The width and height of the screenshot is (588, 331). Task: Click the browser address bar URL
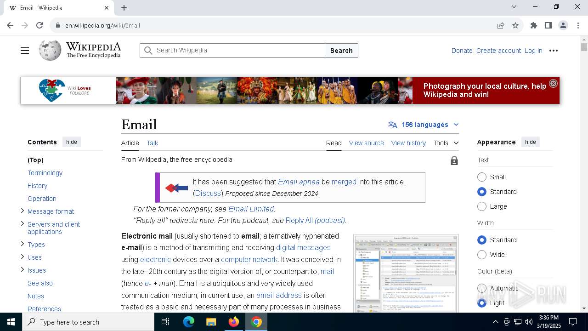pos(102,25)
